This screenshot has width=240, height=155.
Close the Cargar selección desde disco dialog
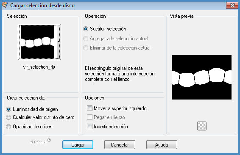[x=232, y=6]
